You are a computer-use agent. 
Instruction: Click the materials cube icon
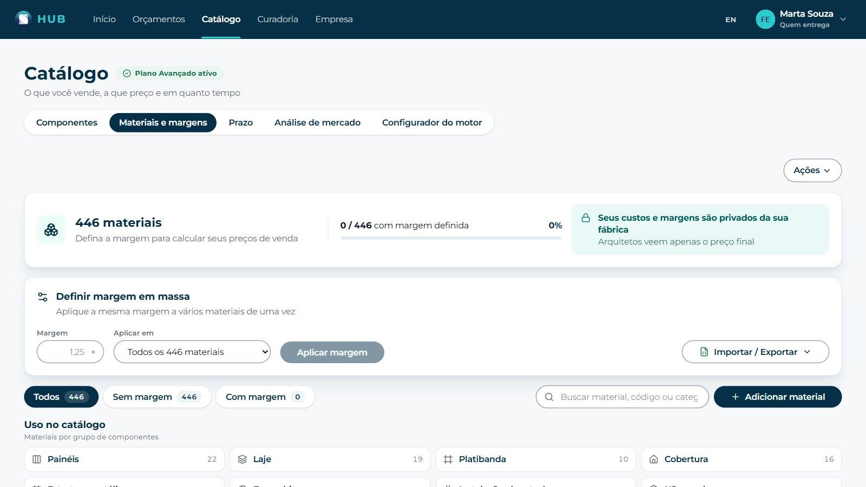[51, 230]
